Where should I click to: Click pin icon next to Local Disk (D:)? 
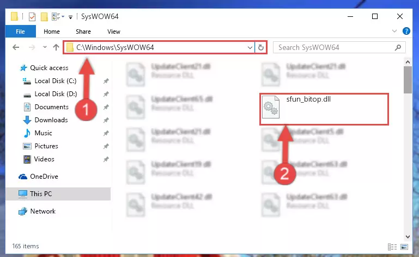106,94
